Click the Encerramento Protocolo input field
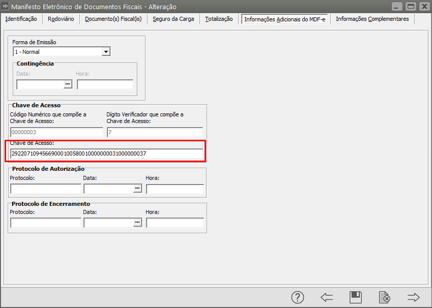The height and width of the screenshot is (308, 432). coord(46,223)
